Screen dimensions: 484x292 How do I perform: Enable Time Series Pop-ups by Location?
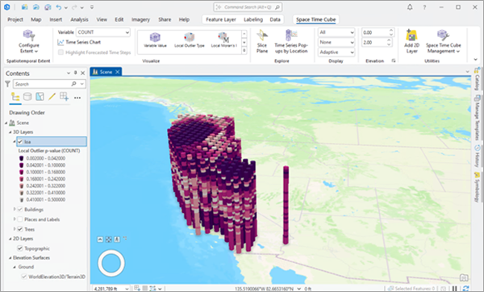tap(291, 41)
